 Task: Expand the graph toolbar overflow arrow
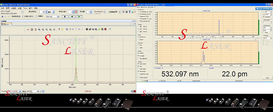(x=110, y=29)
